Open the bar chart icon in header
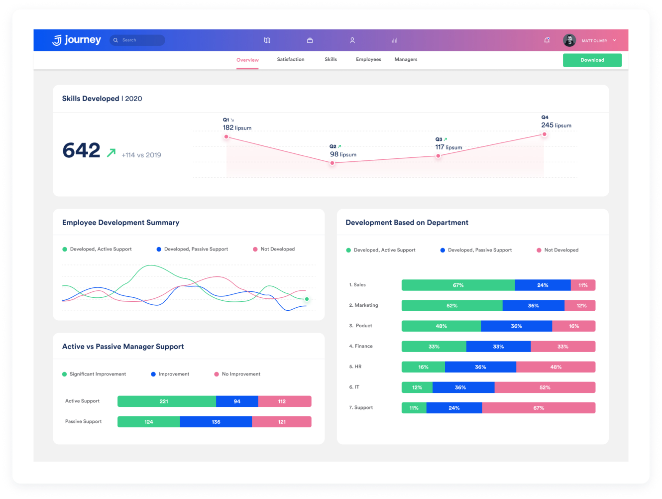Image resolution: width=662 pixels, height=499 pixels. [394, 40]
